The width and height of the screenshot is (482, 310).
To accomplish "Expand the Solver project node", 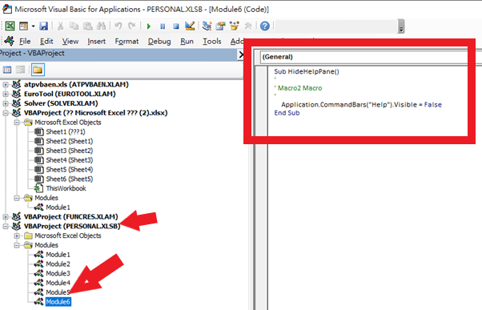I will click(x=6, y=103).
